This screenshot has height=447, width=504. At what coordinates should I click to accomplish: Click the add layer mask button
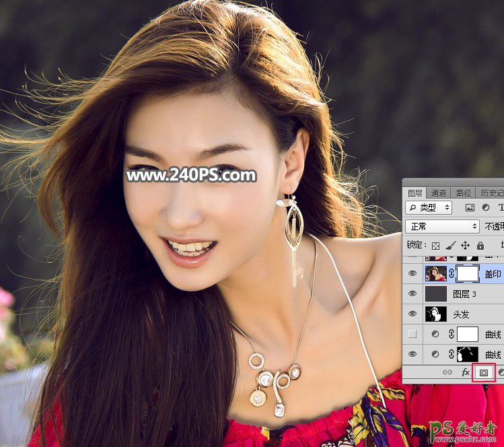click(x=483, y=372)
